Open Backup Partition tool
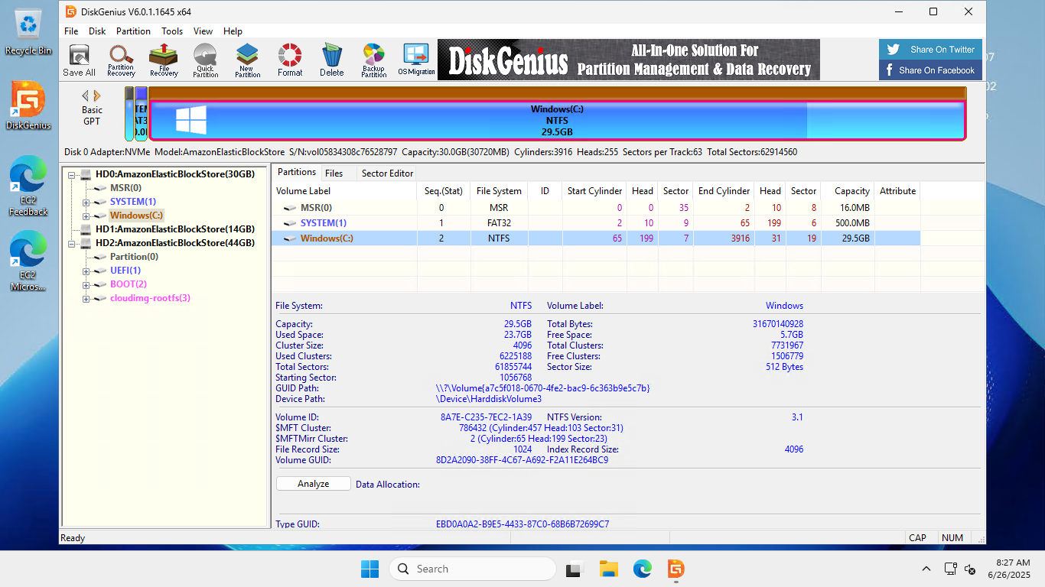 coord(373,60)
